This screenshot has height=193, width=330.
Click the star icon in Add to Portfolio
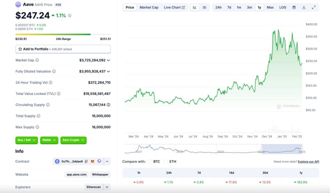pos(20,49)
